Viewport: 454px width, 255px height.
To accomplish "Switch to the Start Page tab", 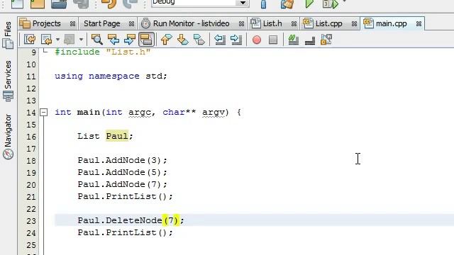I will tap(101, 23).
